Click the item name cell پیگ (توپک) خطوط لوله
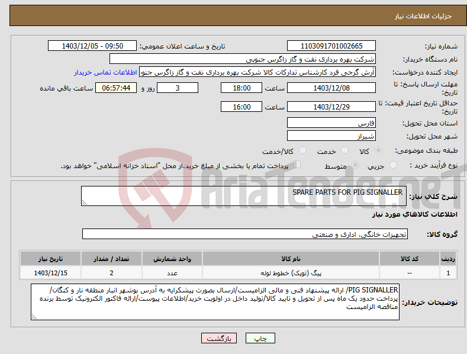This screenshot has width=467, height=354. coord(291,273)
